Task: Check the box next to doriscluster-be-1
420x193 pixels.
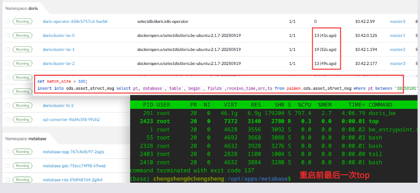Action: (x=8, y=50)
